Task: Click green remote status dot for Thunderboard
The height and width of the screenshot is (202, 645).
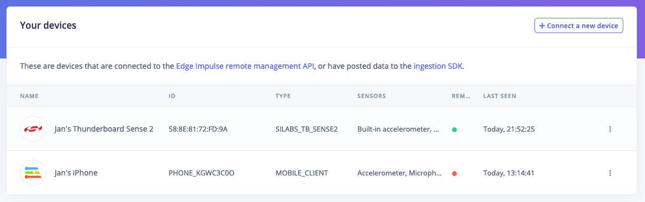Action: pyautogui.click(x=454, y=129)
